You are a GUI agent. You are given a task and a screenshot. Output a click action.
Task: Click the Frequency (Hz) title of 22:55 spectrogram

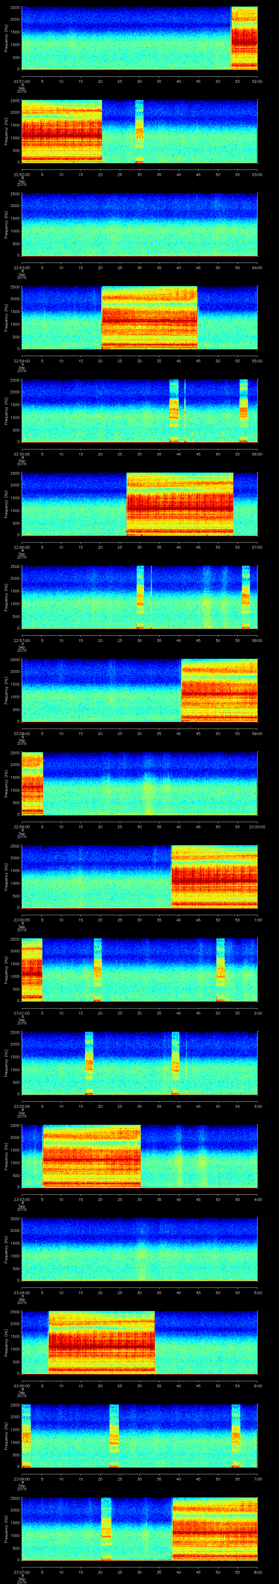tap(6, 411)
